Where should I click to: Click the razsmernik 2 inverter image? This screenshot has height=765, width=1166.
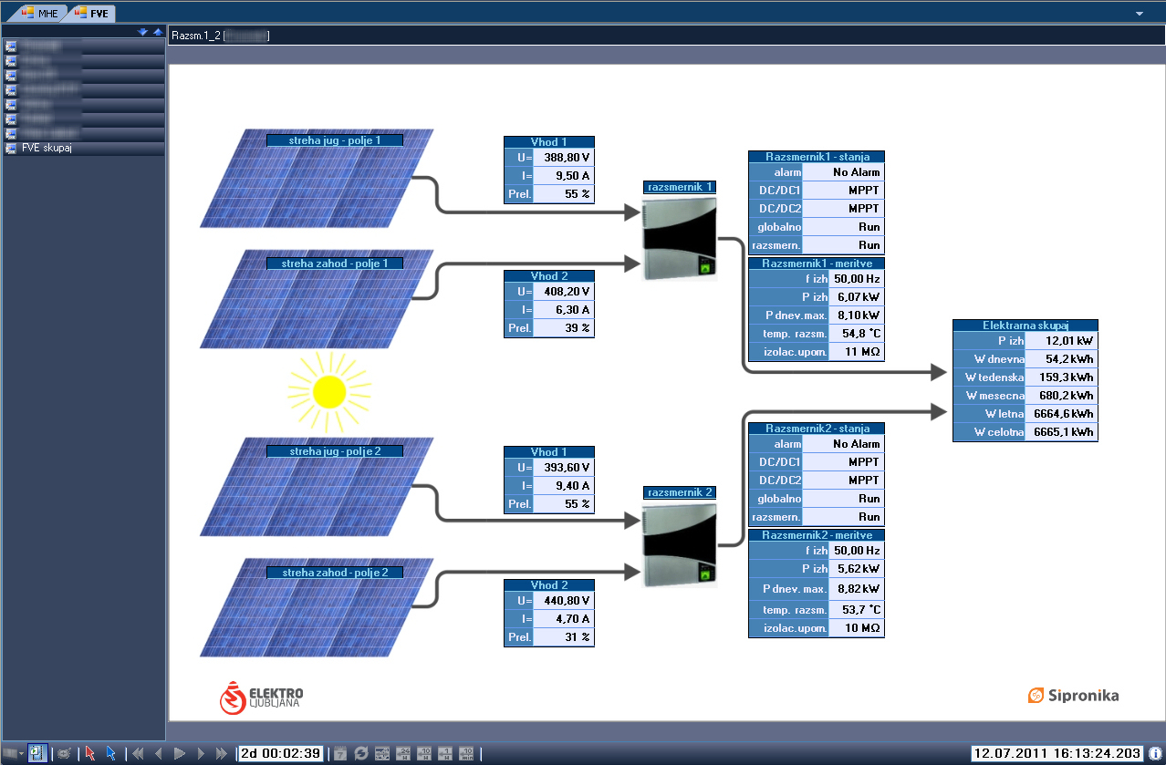pos(680,544)
